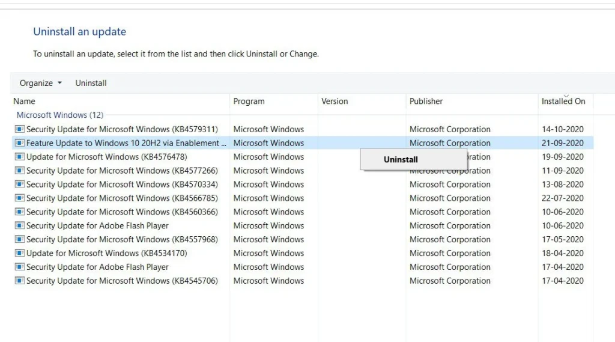Click the KB4570334 update row icon
The height and width of the screenshot is (342, 615).
click(20, 184)
